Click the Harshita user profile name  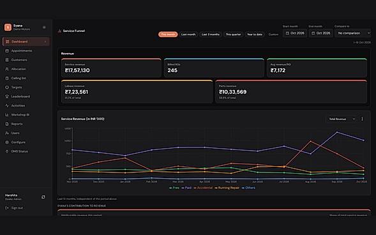pos(11,195)
